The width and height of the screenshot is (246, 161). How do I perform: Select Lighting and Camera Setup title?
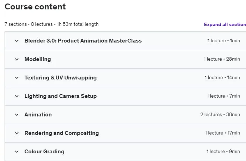pyautogui.click(x=61, y=96)
